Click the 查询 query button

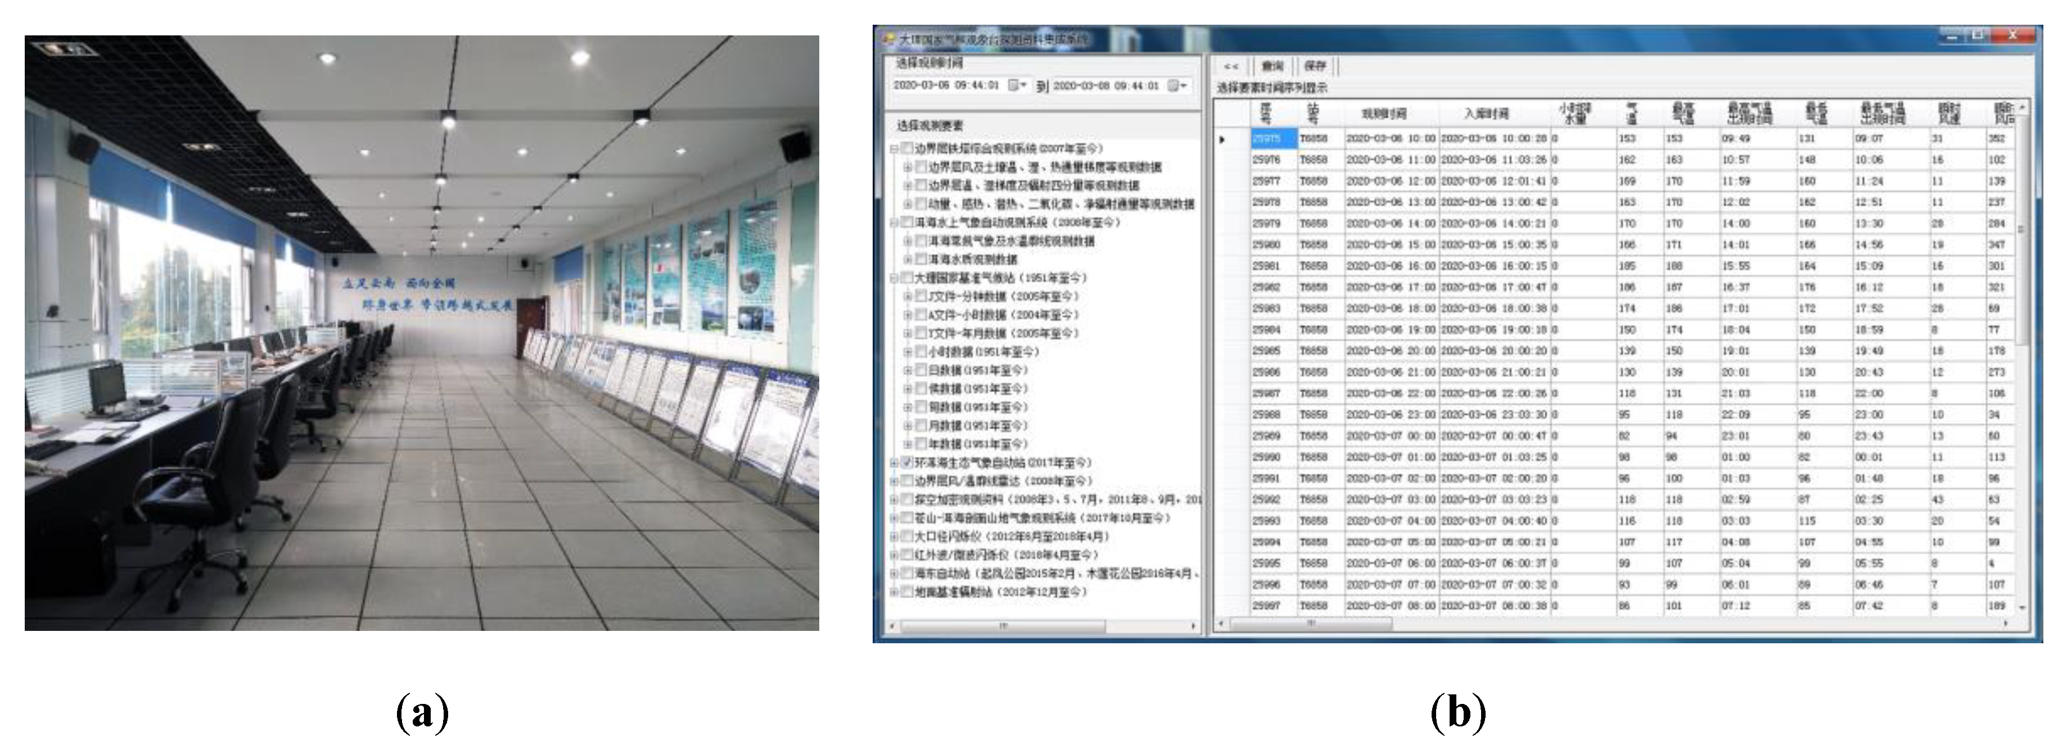point(1272,66)
